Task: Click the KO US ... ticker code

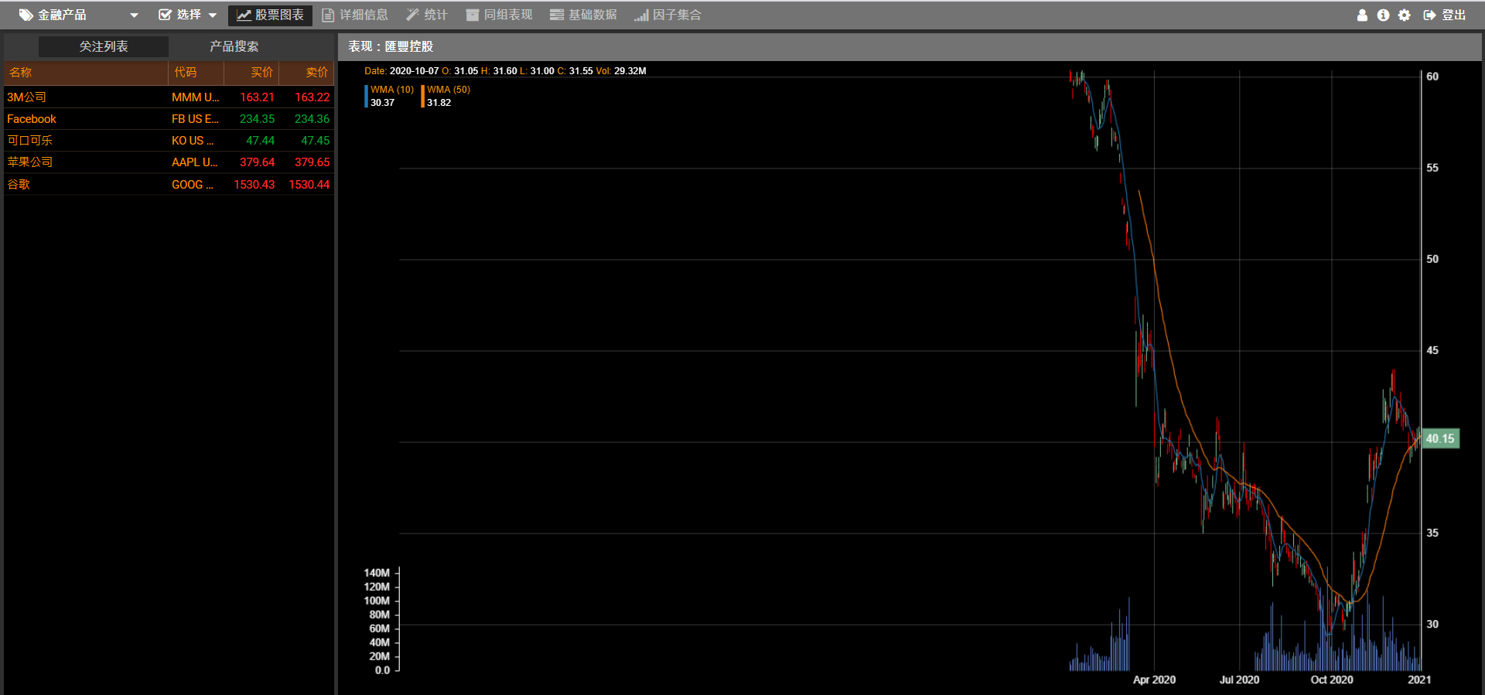Action: tap(193, 141)
